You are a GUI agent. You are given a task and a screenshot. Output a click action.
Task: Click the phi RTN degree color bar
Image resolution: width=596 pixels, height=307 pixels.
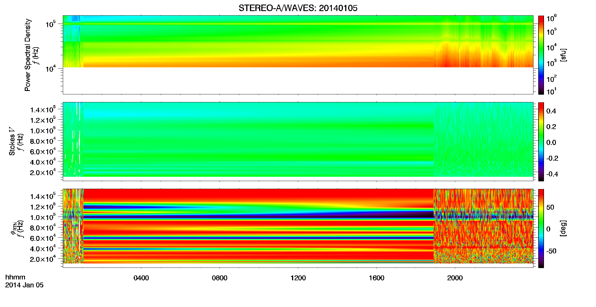pos(541,228)
